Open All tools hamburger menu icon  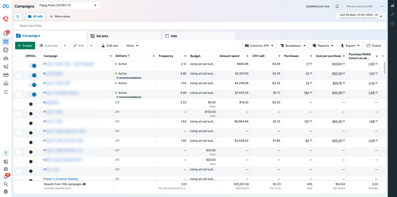point(6,92)
